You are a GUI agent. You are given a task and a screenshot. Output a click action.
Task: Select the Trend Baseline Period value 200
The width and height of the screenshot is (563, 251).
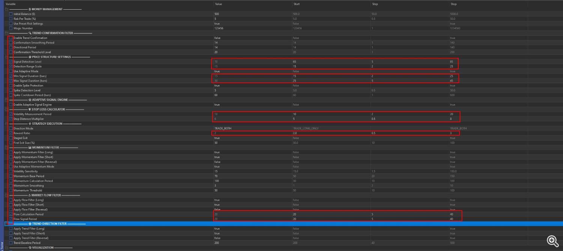(217, 243)
